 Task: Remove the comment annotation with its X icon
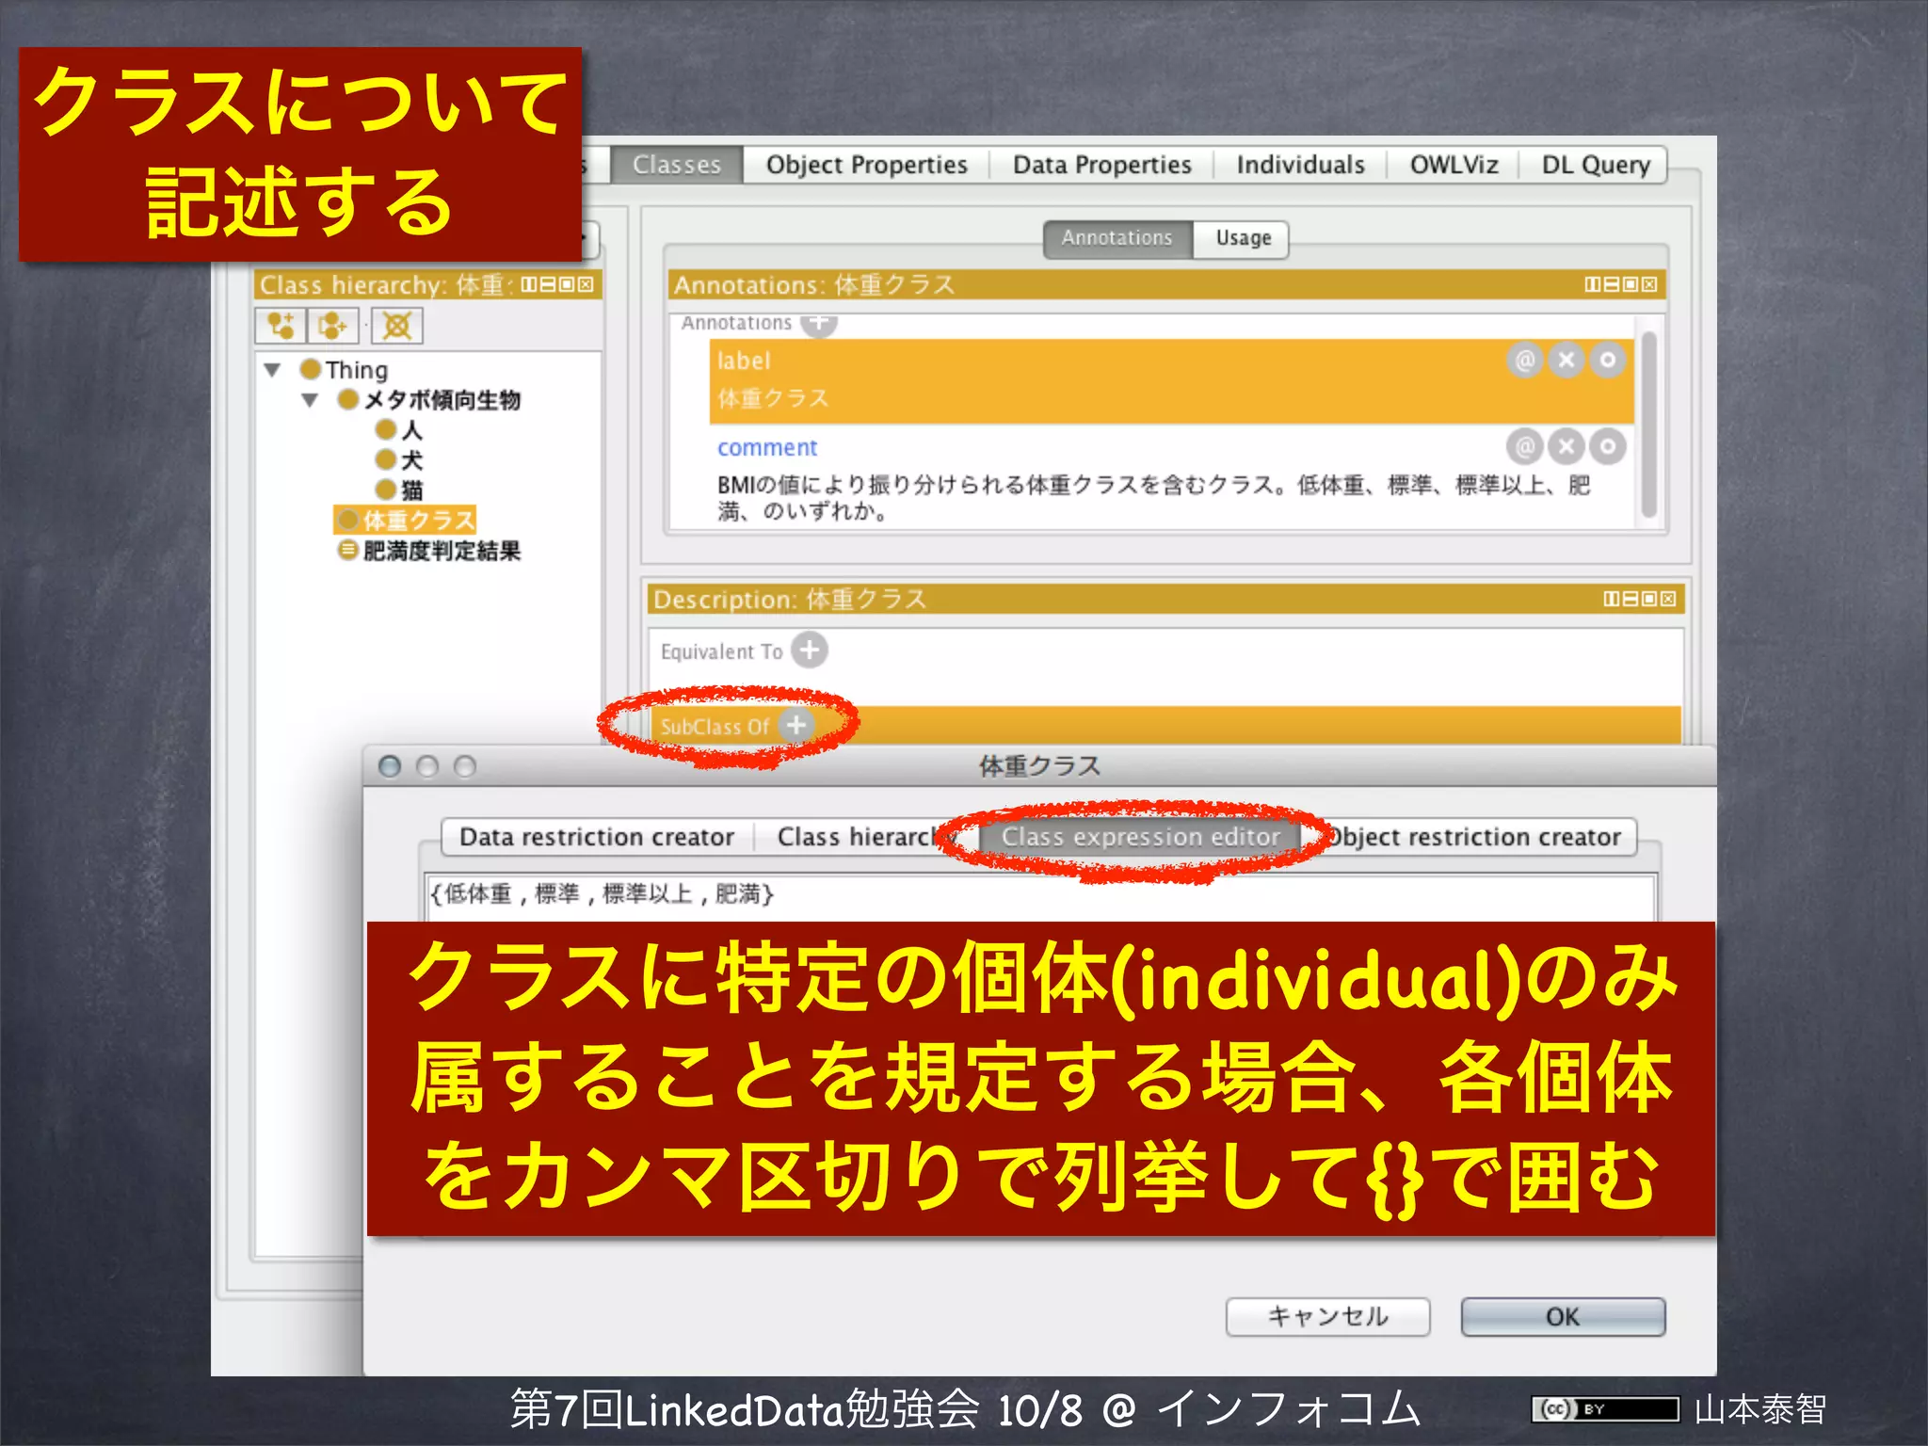(x=1566, y=446)
